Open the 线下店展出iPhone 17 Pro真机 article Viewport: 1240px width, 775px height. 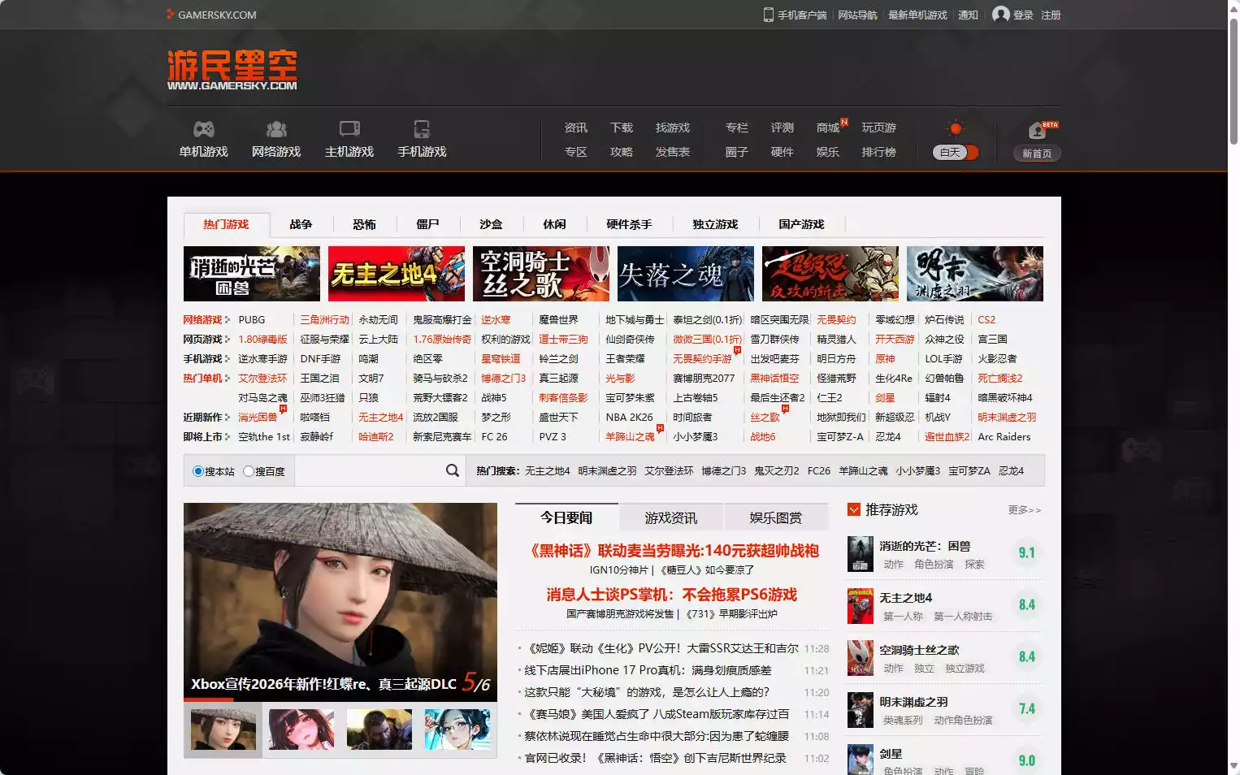pos(648,670)
